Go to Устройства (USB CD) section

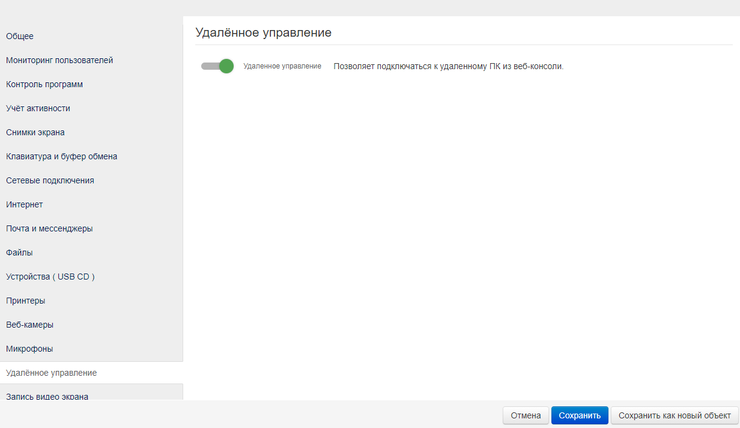[x=50, y=277]
